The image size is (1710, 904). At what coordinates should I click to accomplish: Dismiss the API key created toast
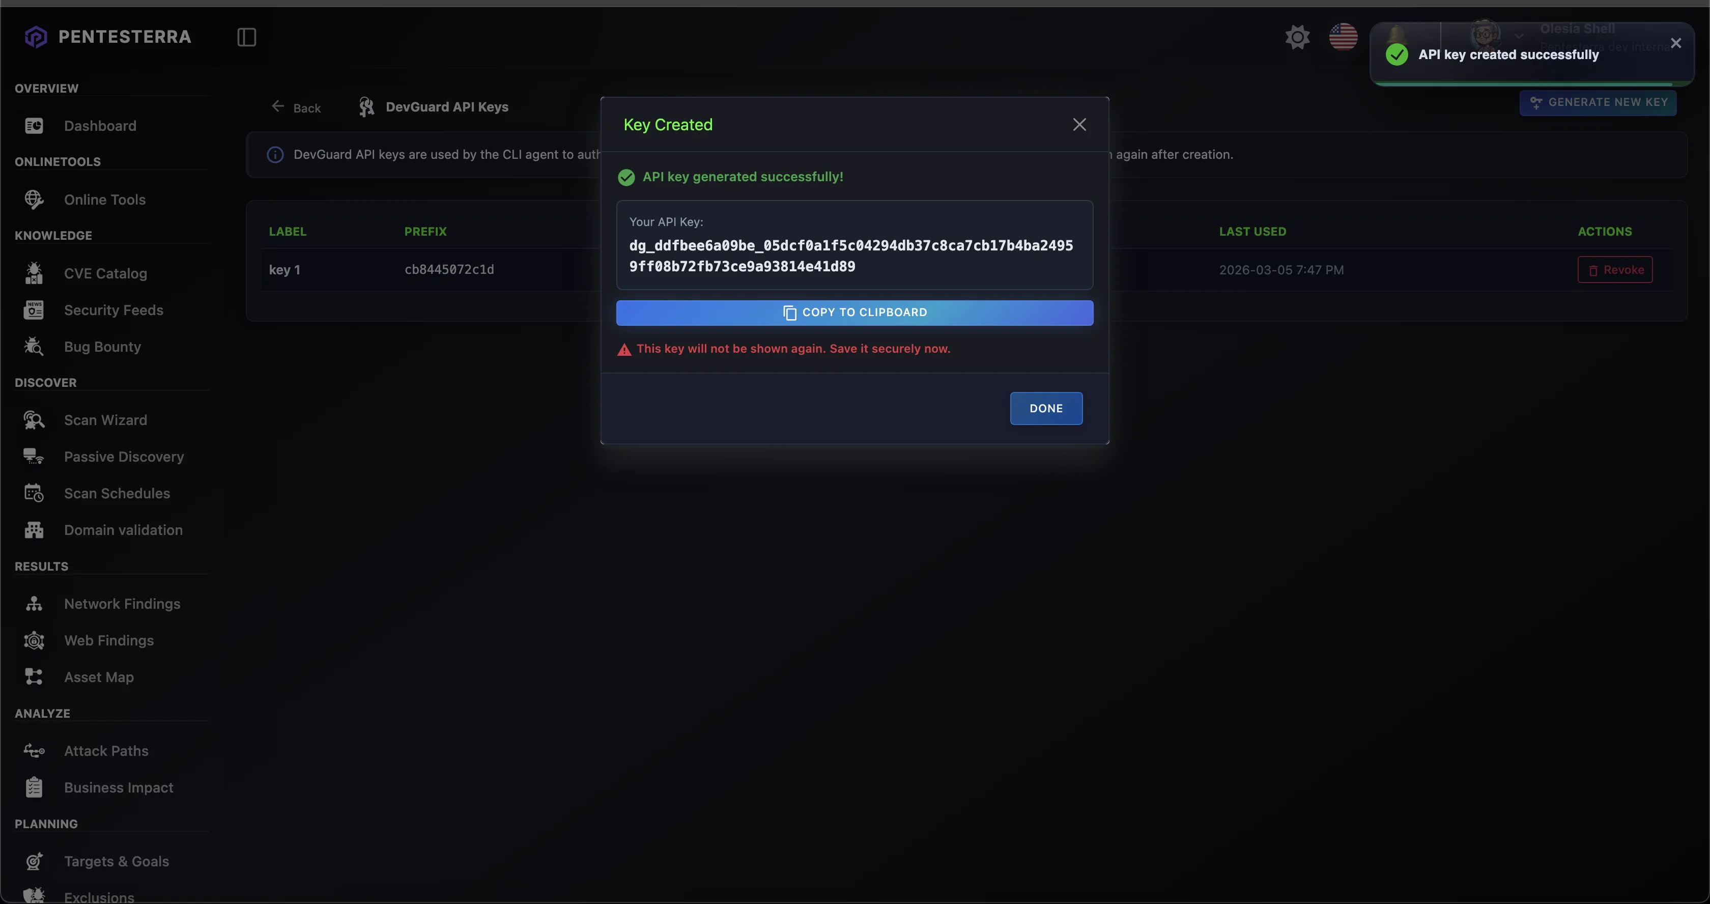pos(1675,43)
